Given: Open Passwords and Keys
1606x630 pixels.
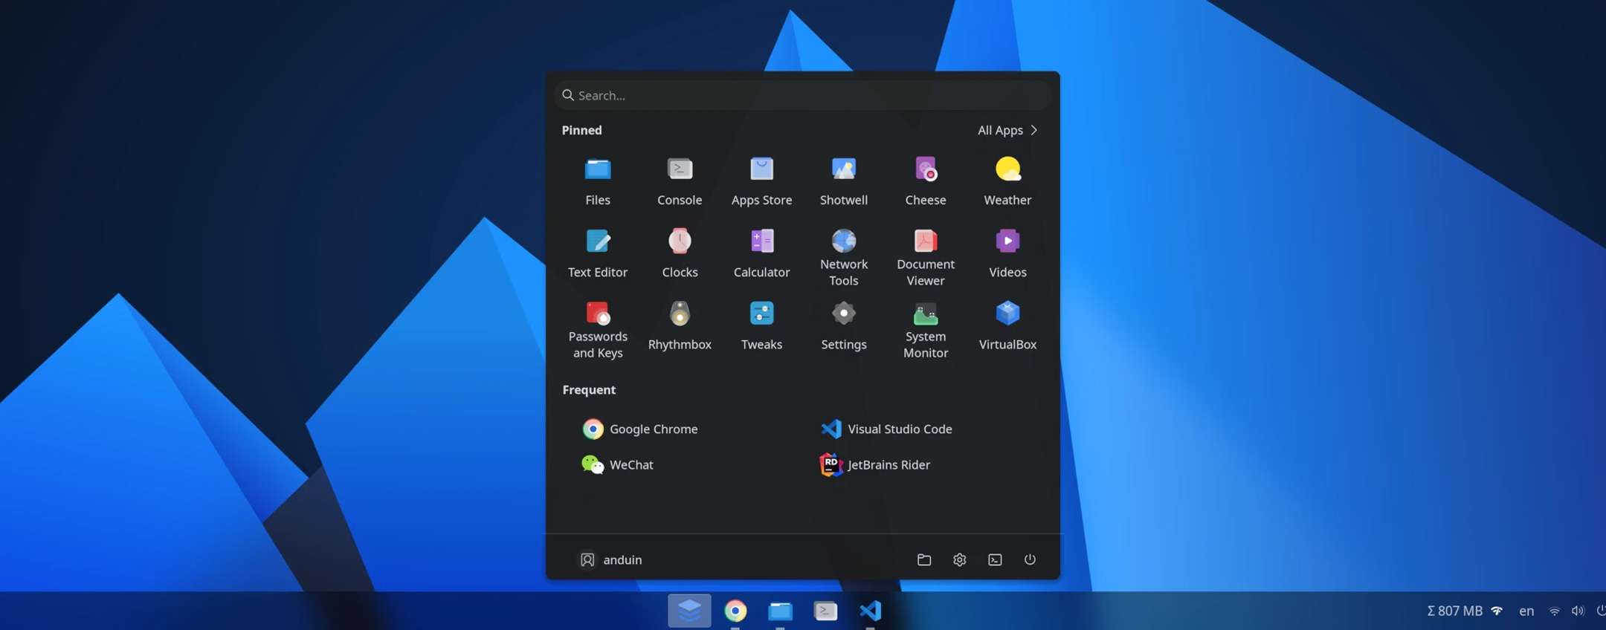Looking at the screenshot, I should 598,328.
